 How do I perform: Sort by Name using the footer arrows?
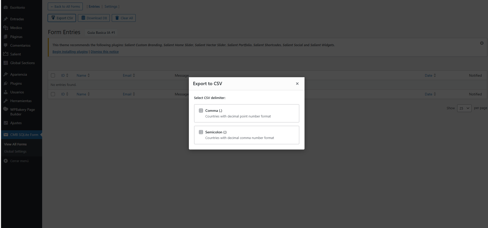click(89, 94)
